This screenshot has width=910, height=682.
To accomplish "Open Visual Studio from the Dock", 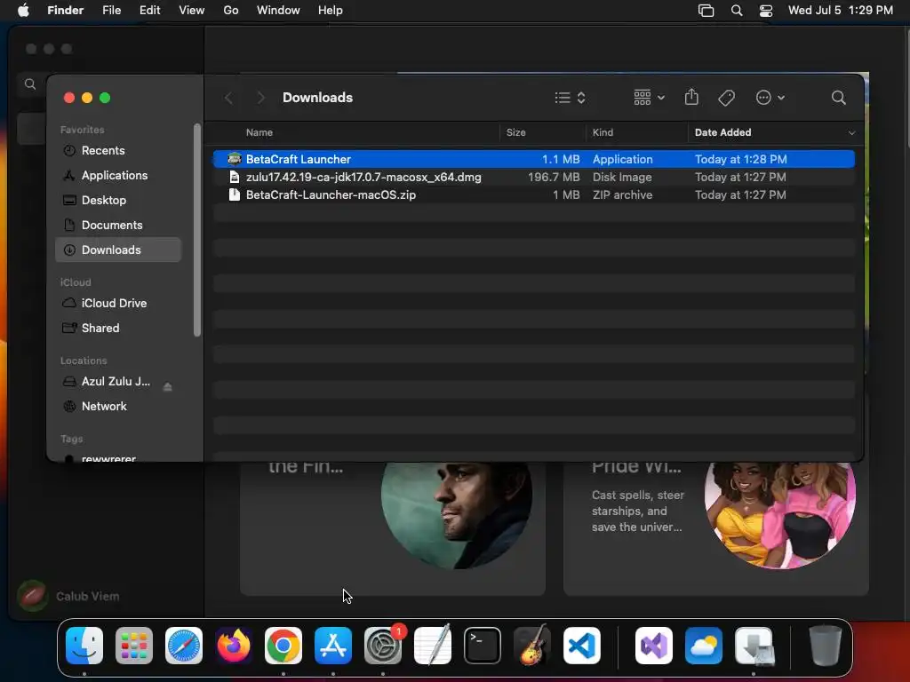I will (654, 646).
